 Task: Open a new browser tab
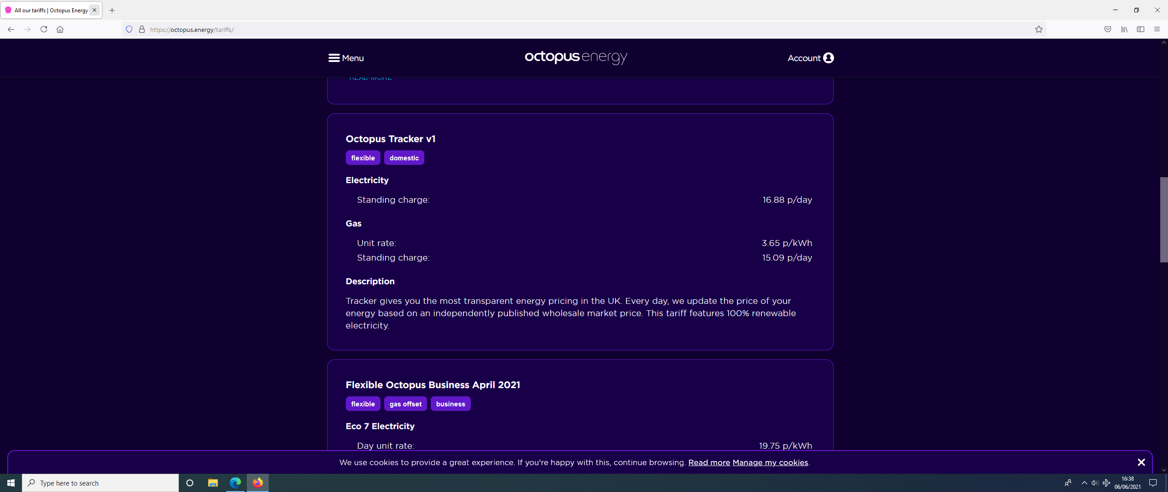click(112, 10)
